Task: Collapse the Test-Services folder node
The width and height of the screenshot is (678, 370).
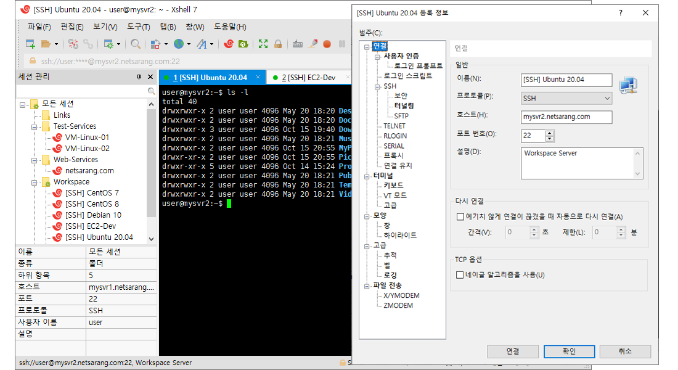Action: tap(34, 127)
